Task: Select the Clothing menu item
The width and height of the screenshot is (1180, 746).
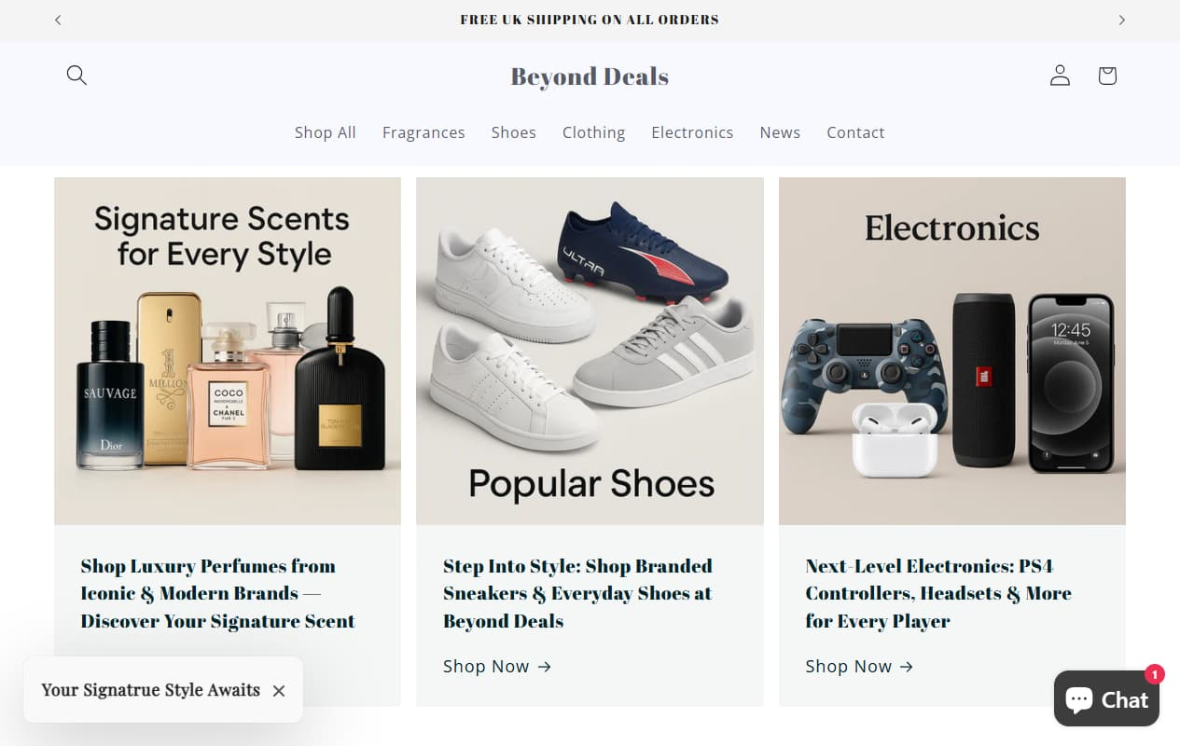Action: tap(593, 132)
